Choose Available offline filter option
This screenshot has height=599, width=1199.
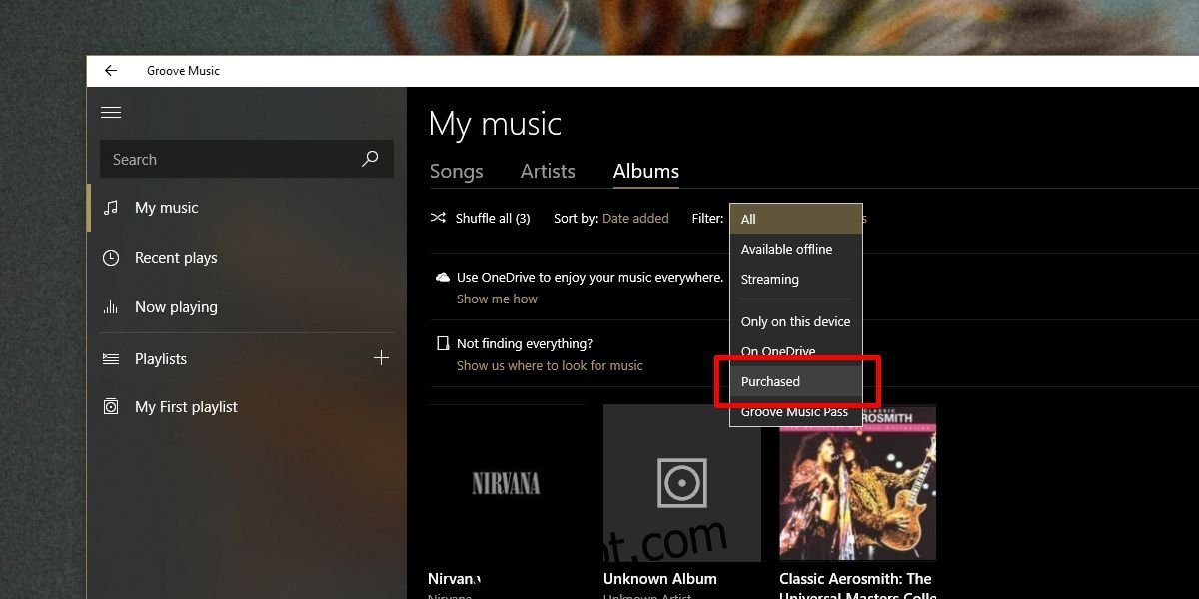tap(796, 249)
